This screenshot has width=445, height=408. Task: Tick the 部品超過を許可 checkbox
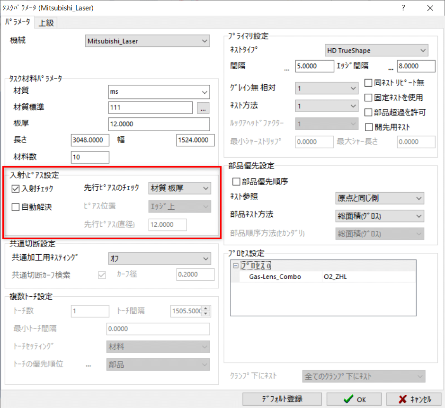coord(368,112)
